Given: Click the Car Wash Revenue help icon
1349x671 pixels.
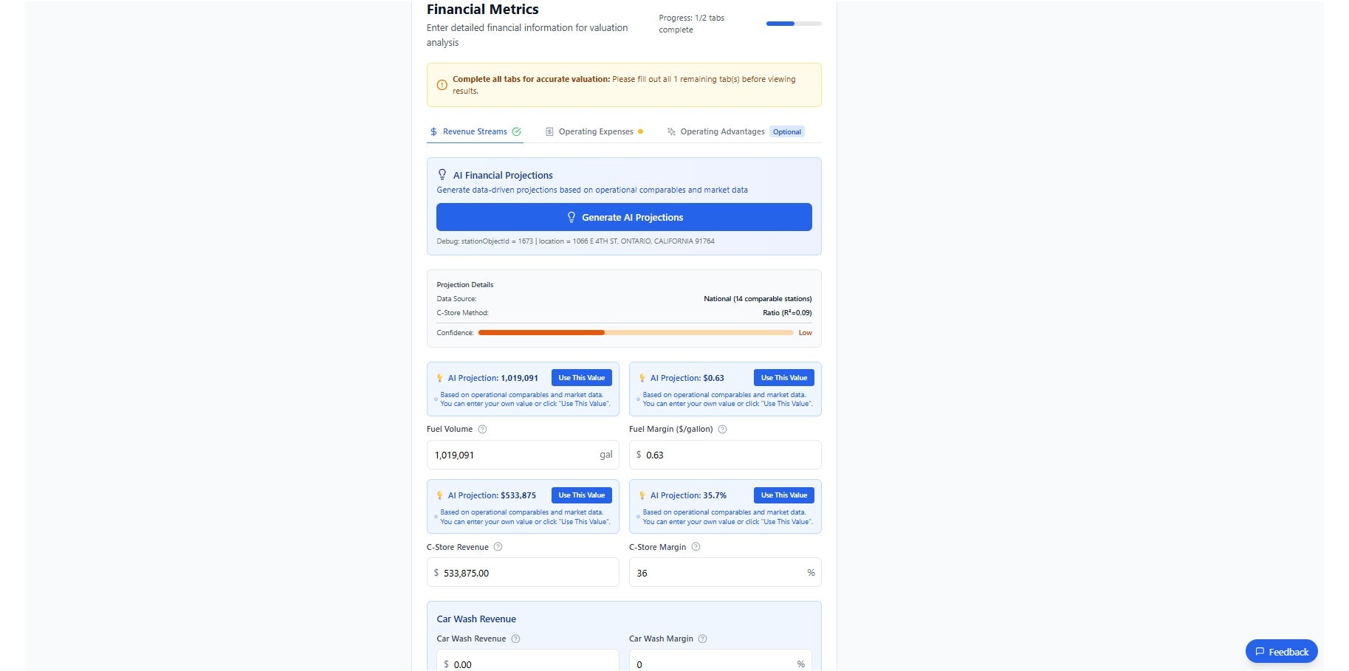Looking at the screenshot, I should click(x=517, y=639).
